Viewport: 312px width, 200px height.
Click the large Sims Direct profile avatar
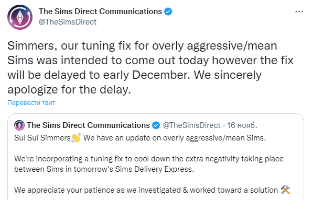[20, 17]
